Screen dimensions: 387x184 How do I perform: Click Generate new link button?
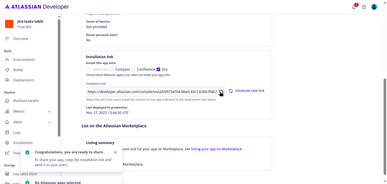pyautogui.click(x=247, y=91)
